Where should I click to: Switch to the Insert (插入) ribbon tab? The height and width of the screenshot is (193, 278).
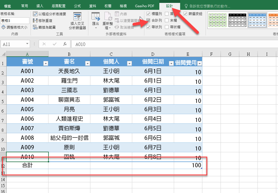point(40,6)
